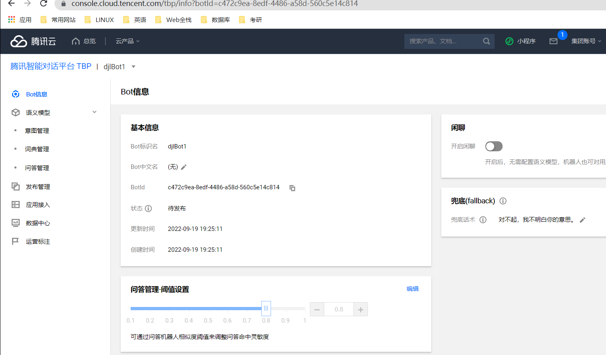Click the 应用接入 sidebar icon
The height and width of the screenshot is (355, 606).
pos(16,205)
